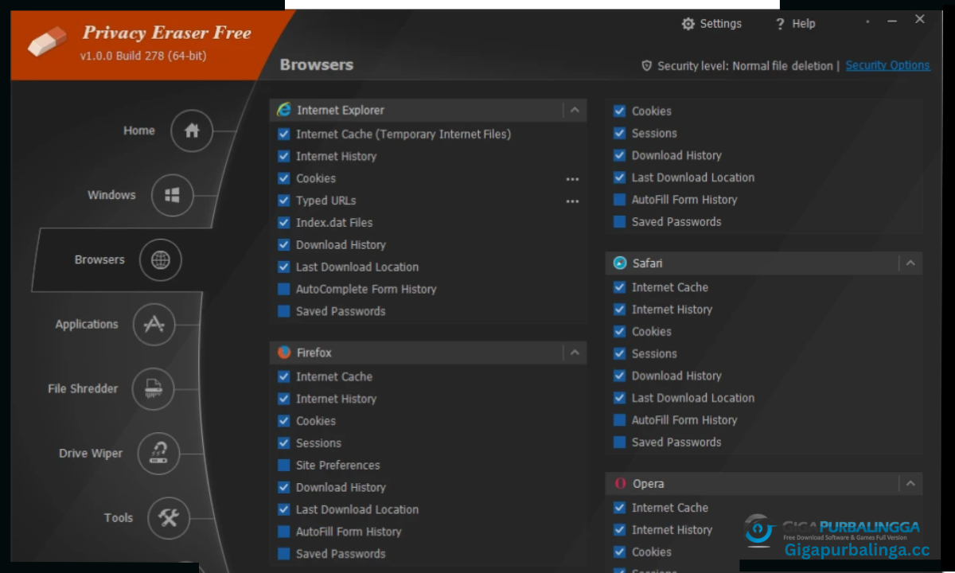
Task: Enable Firefox AutoFill Form History checkbox
Action: pos(284,532)
